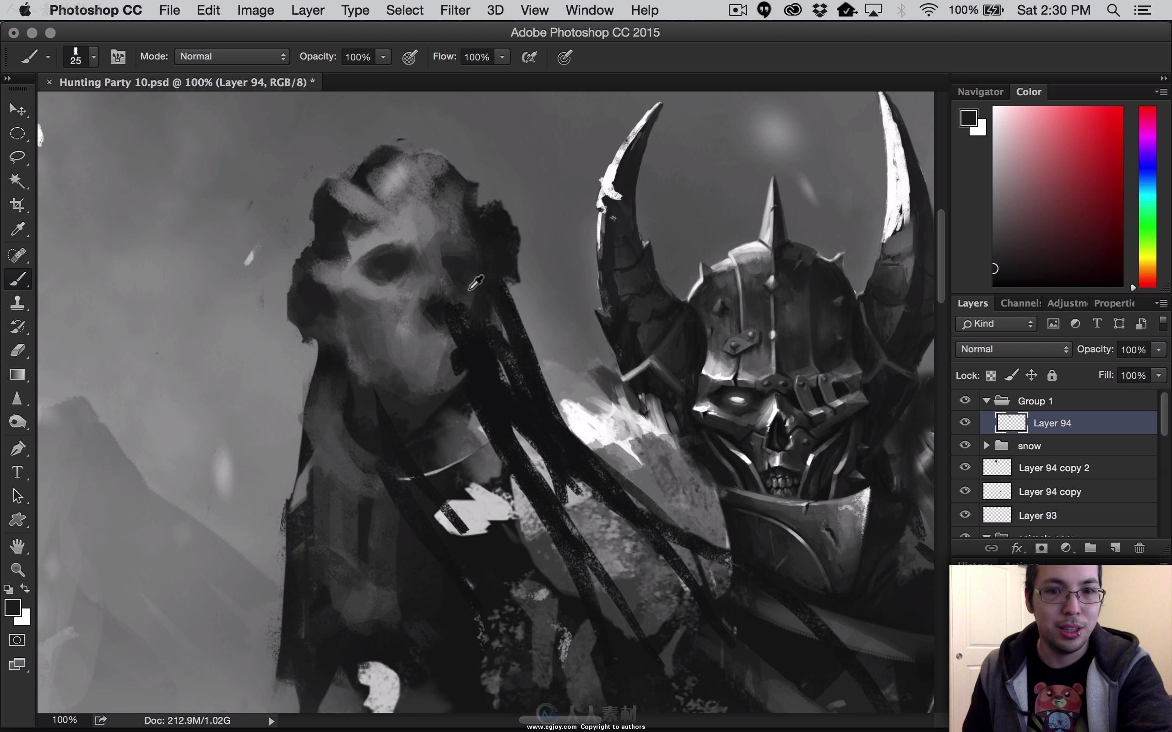This screenshot has width=1172, height=732.
Task: Select the Eraser tool
Action: [17, 350]
